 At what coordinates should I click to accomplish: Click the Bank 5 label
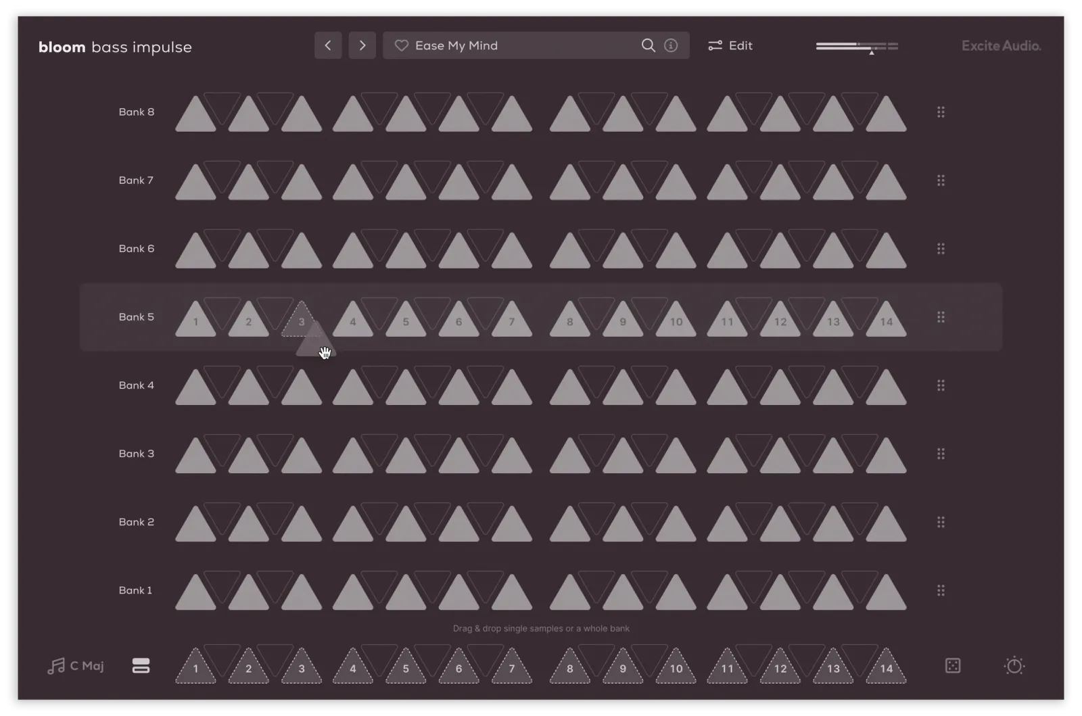click(137, 317)
